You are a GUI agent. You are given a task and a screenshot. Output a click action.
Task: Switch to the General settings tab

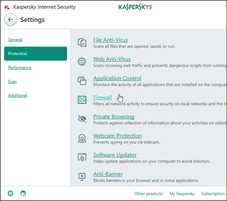[15, 40]
